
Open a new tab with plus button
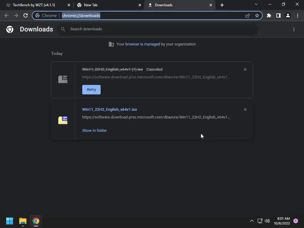222,5
